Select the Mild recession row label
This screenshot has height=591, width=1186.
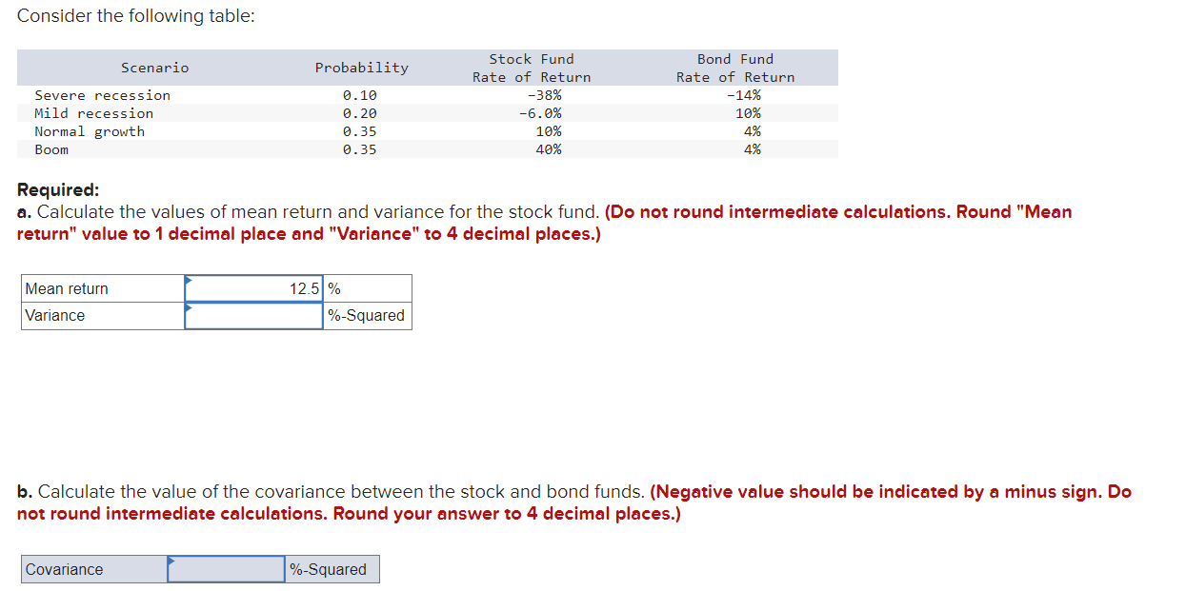[x=94, y=113]
